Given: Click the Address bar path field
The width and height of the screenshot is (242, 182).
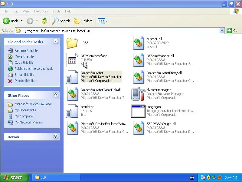Looking at the screenshot, I should 120,31.
